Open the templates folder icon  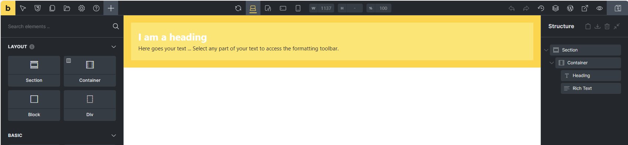pos(67,8)
